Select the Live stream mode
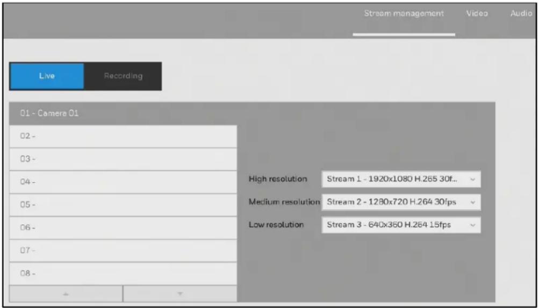Screen dimensions: 539x308 47,76
